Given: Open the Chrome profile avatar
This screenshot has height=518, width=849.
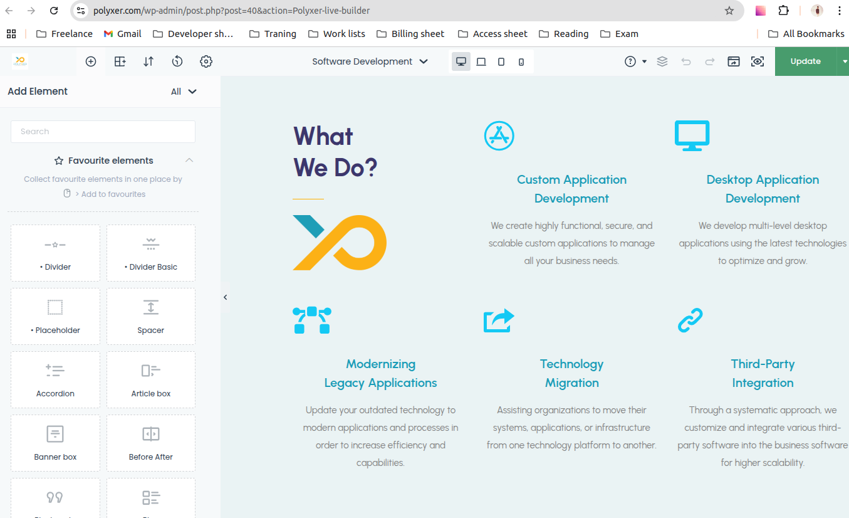Looking at the screenshot, I should point(817,11).
